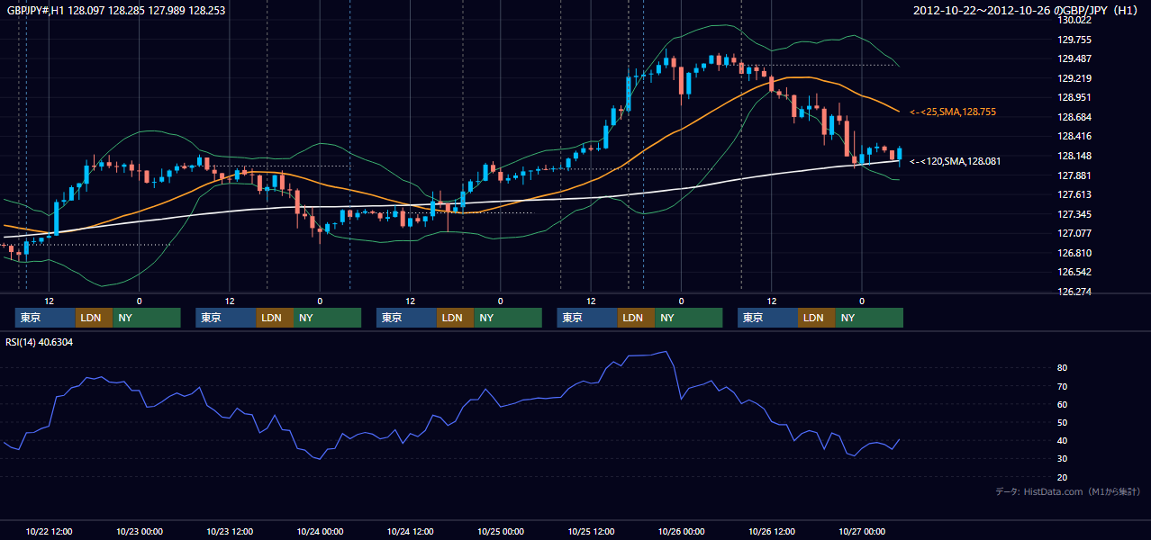Click the 130.022 price axis label

point(1075,20)
